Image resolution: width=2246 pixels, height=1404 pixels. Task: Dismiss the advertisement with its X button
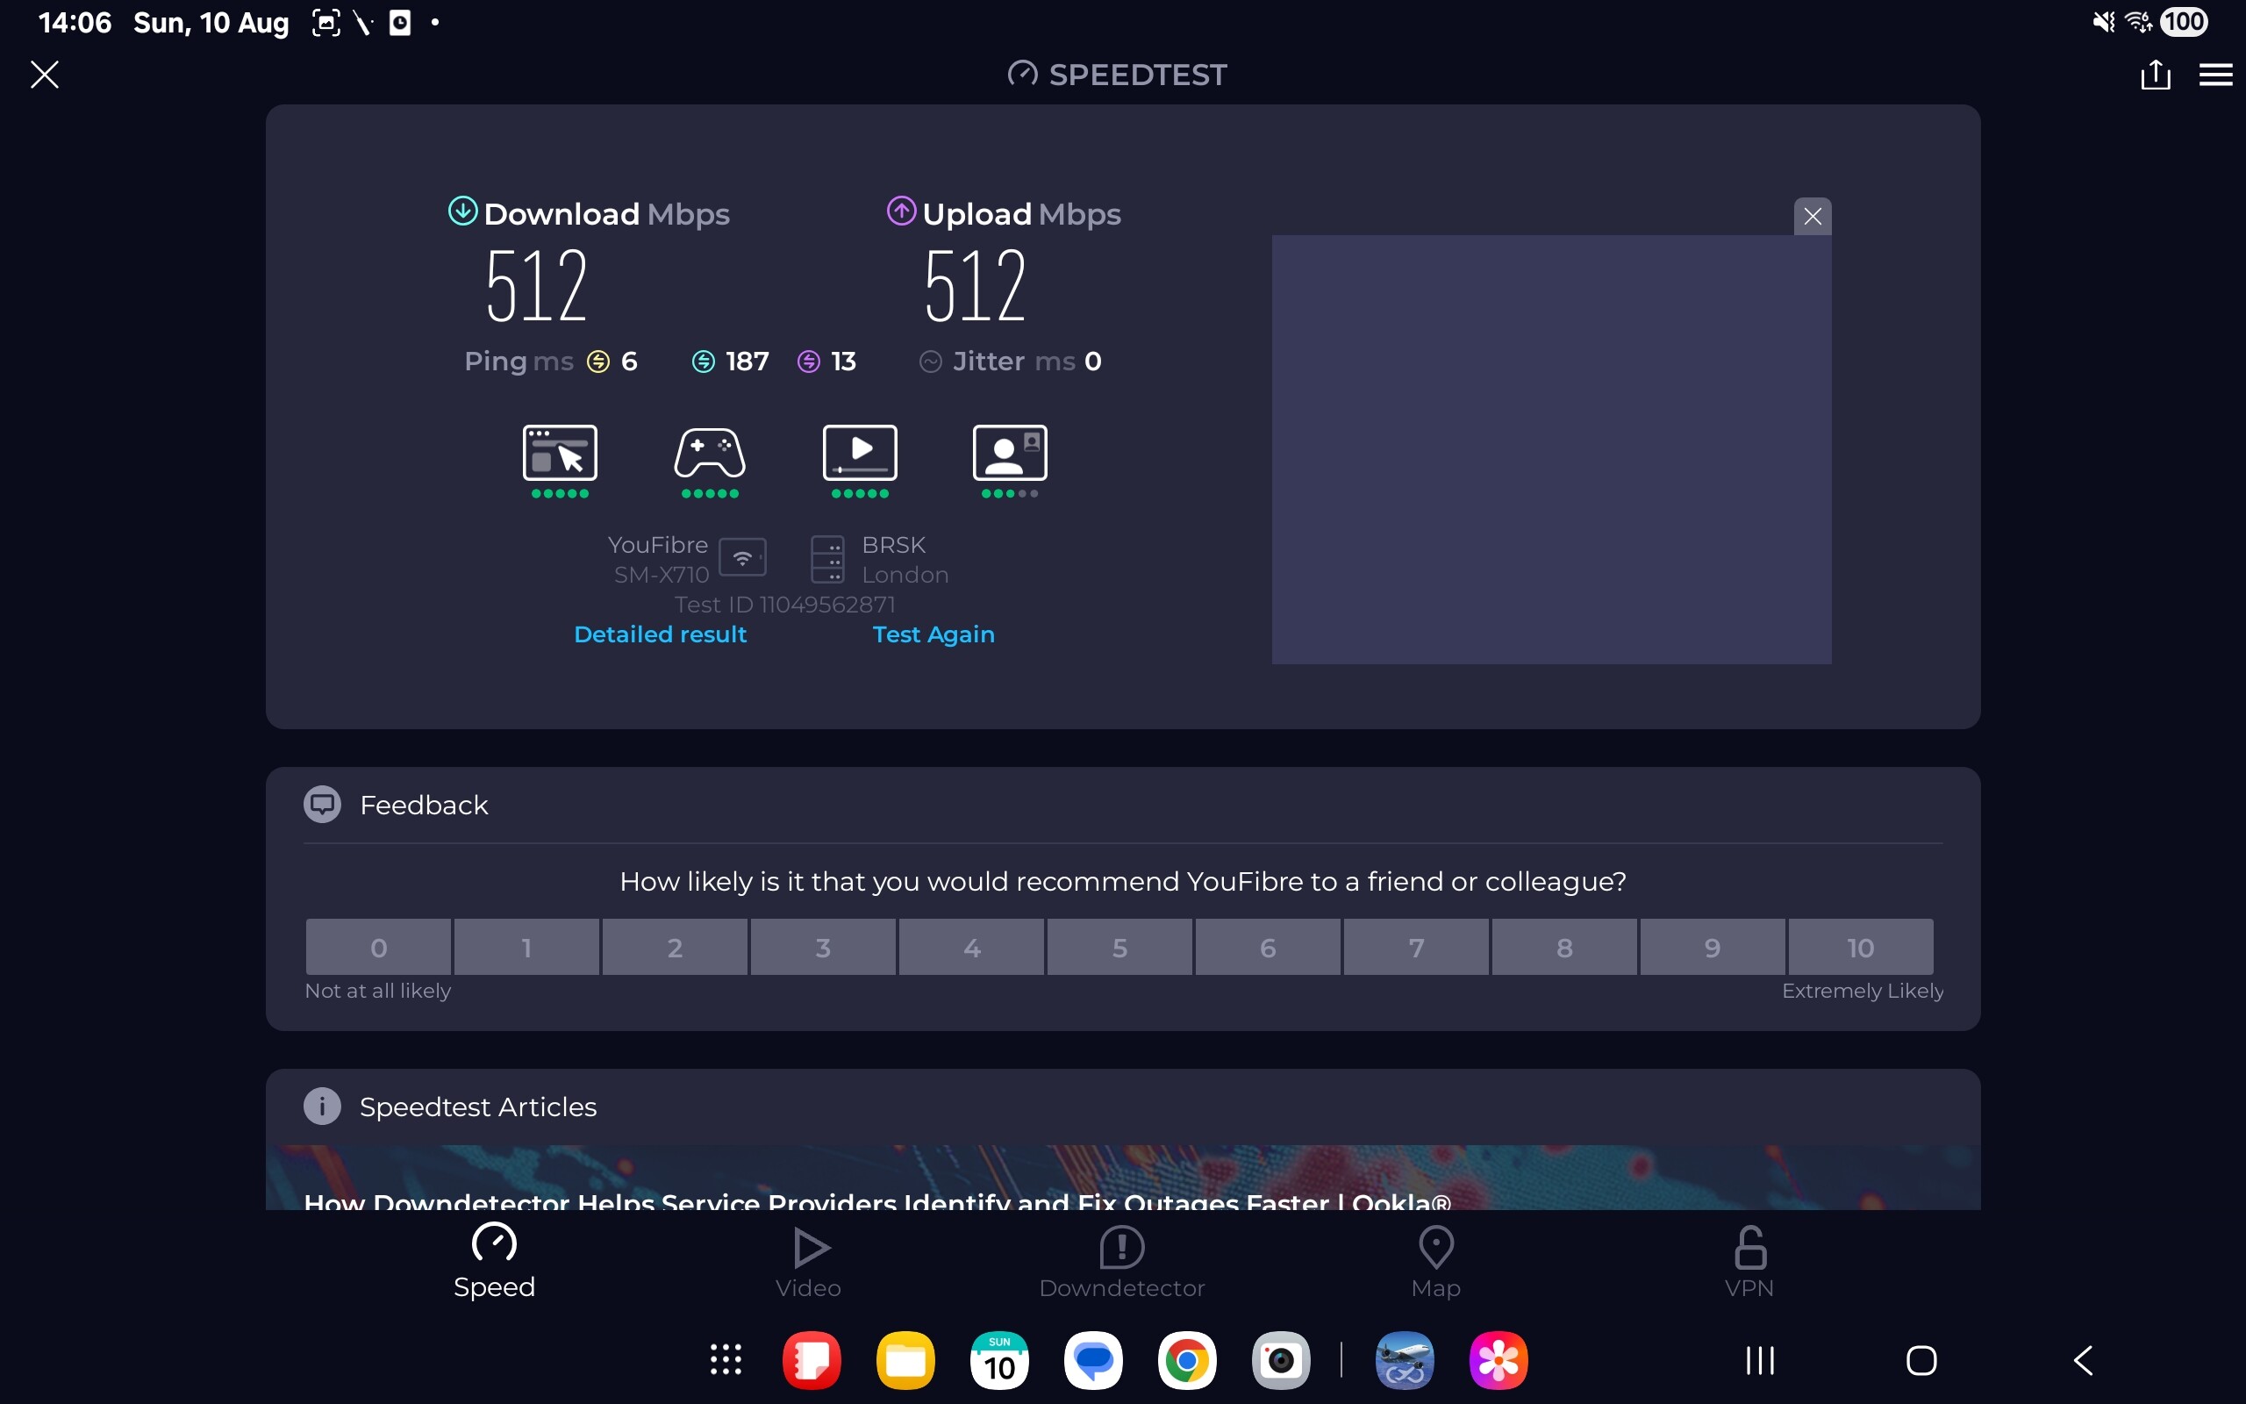[1812, 217]
